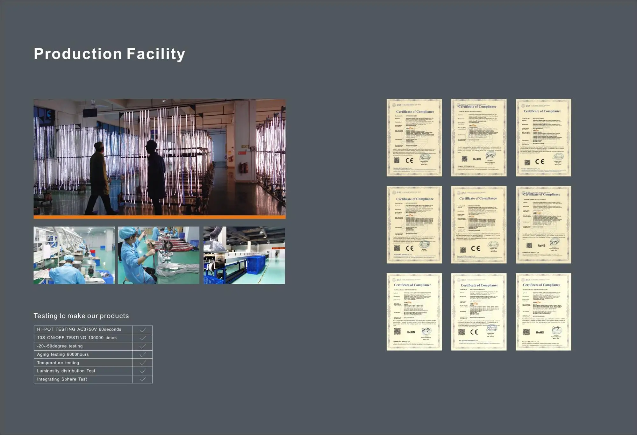637x435 pixels.
Task: Click the checkmark beside Aging testing 6000hours
Action: click(x=143, y=354)
